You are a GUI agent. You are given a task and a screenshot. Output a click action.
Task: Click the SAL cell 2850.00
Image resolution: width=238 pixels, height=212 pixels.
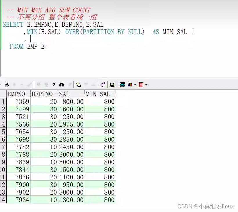point(71,139)
